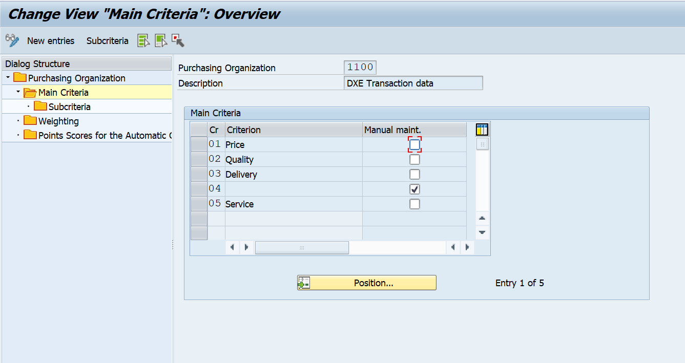Click the Delivery criterion cell

click(294, 175)
